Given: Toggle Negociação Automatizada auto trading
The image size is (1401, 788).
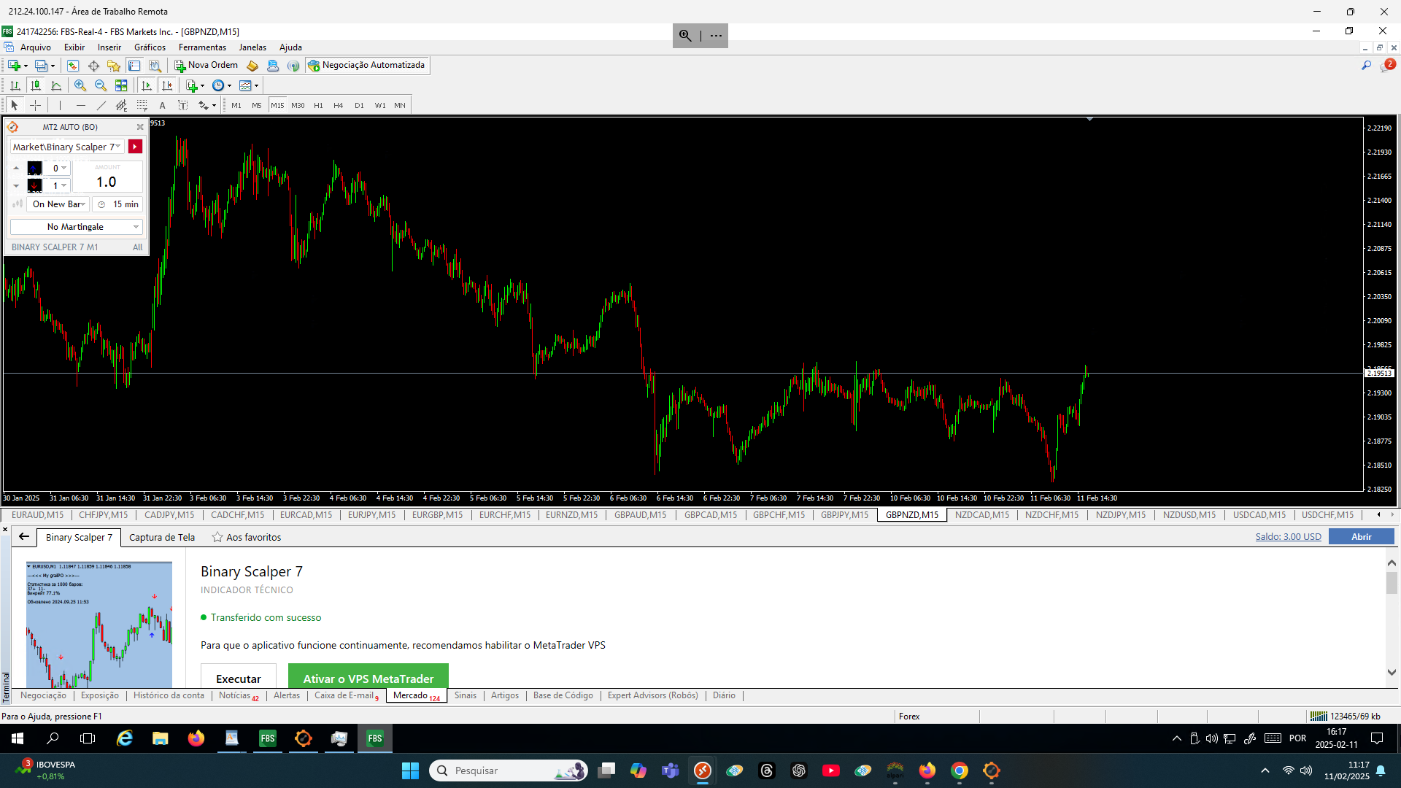Looking at the screenshot, I should click(366, 65).
